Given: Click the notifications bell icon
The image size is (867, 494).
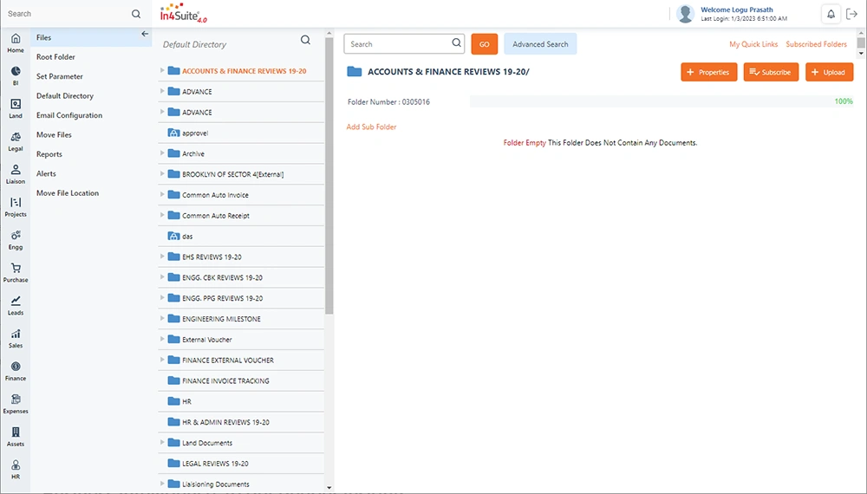Looking at the screenshot, I should point(831,14).
